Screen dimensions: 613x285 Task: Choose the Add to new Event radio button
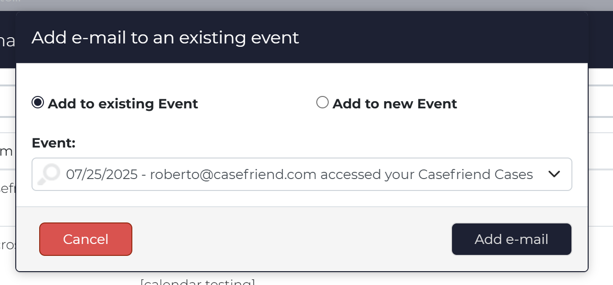click(x=323, y=103)
